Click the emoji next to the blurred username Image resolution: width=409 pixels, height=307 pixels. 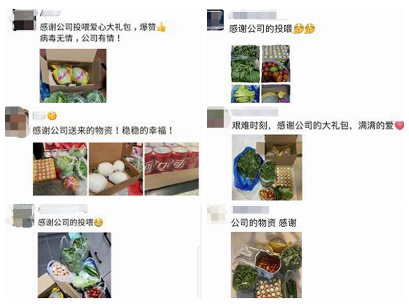52,116
